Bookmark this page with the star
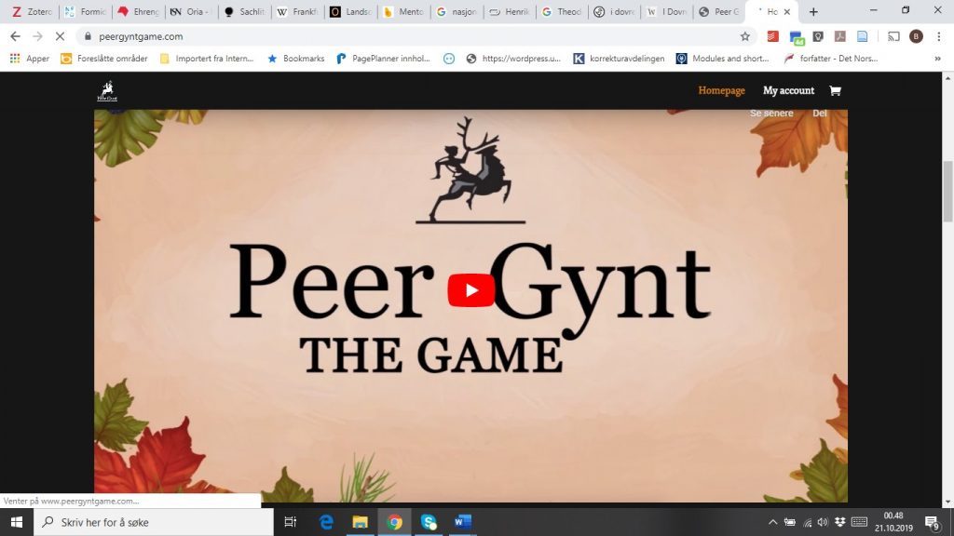This screenshot has height=536, width=954. pos(744,36)
